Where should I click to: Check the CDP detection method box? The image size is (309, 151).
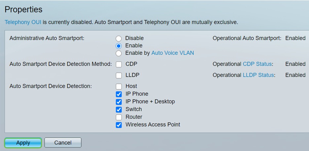tap(119, 64)
